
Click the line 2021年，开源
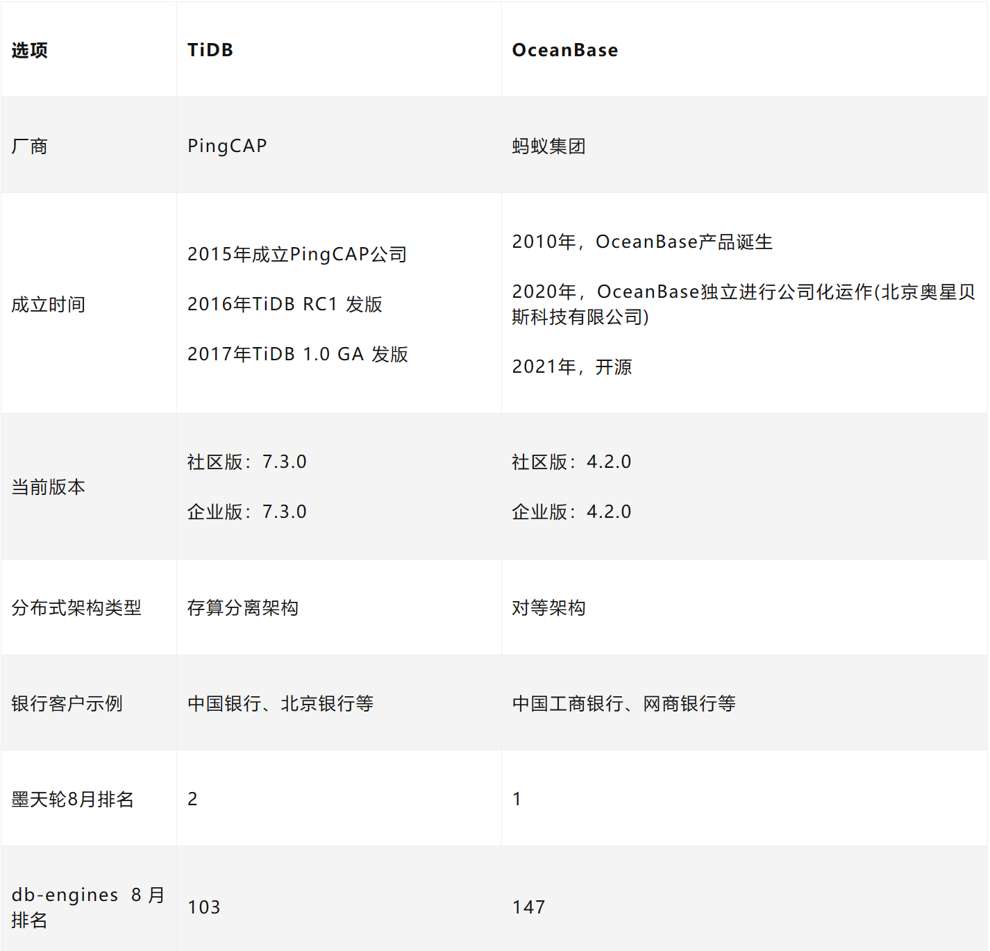573,367
